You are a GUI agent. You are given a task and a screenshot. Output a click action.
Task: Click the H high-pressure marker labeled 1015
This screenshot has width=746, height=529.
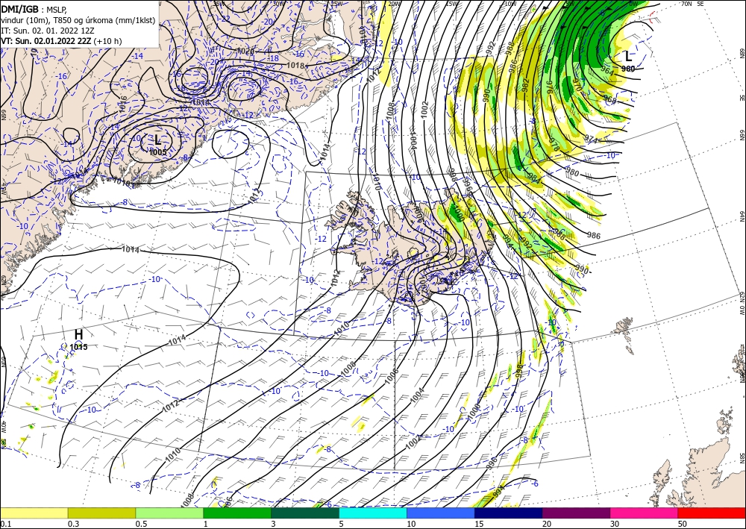[x=78, y=334]
